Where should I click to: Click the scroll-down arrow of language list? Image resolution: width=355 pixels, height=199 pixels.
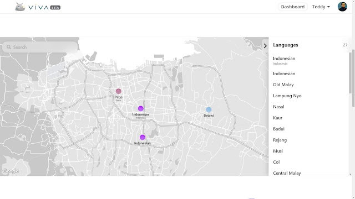(350, 174)
